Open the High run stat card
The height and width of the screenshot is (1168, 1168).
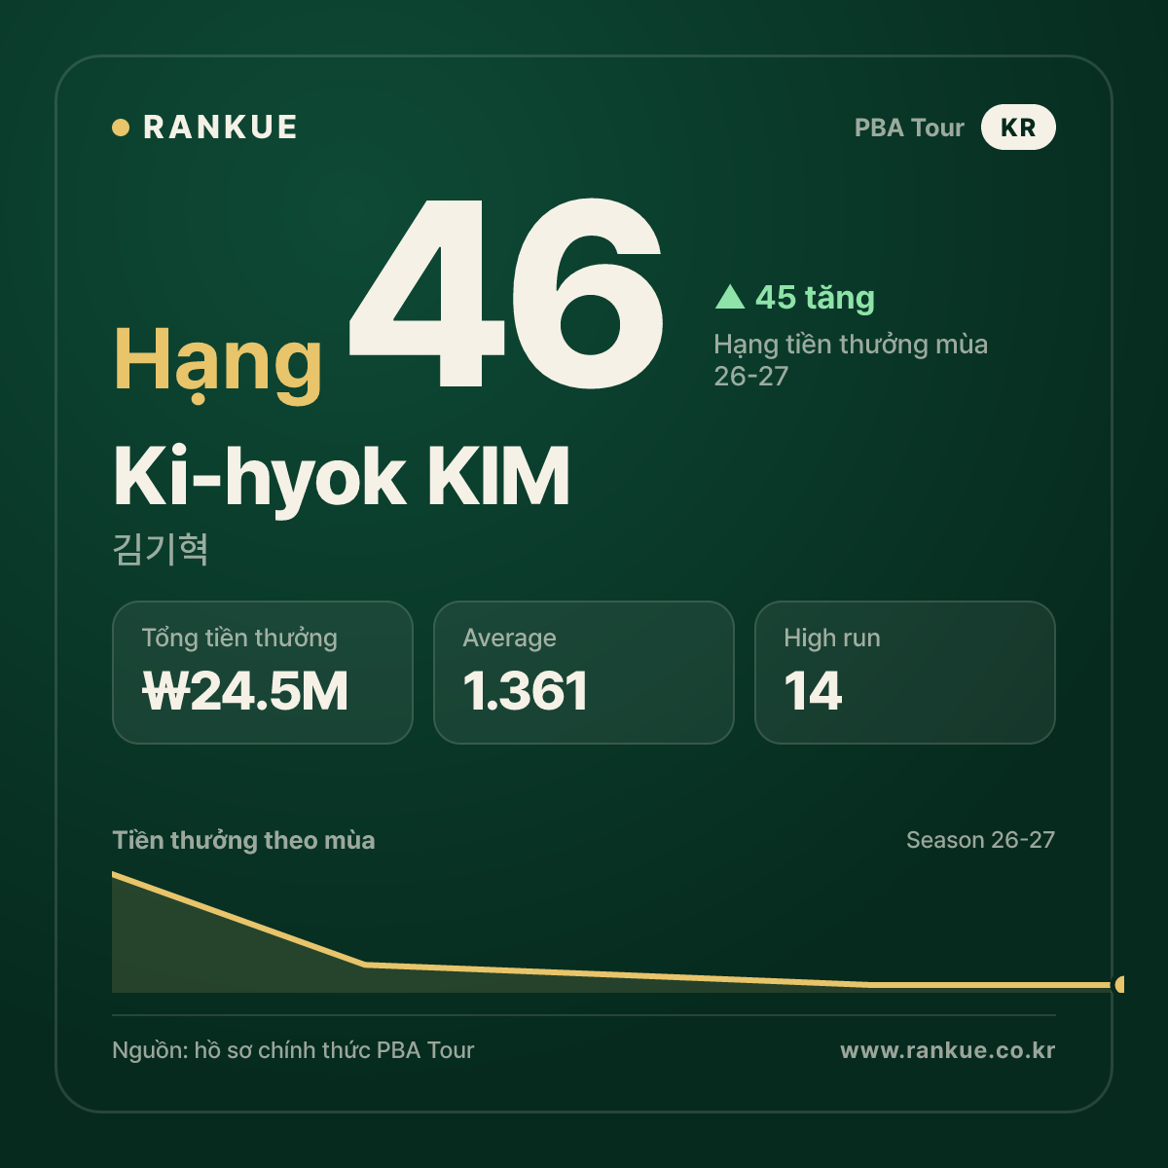click(905, 673)
